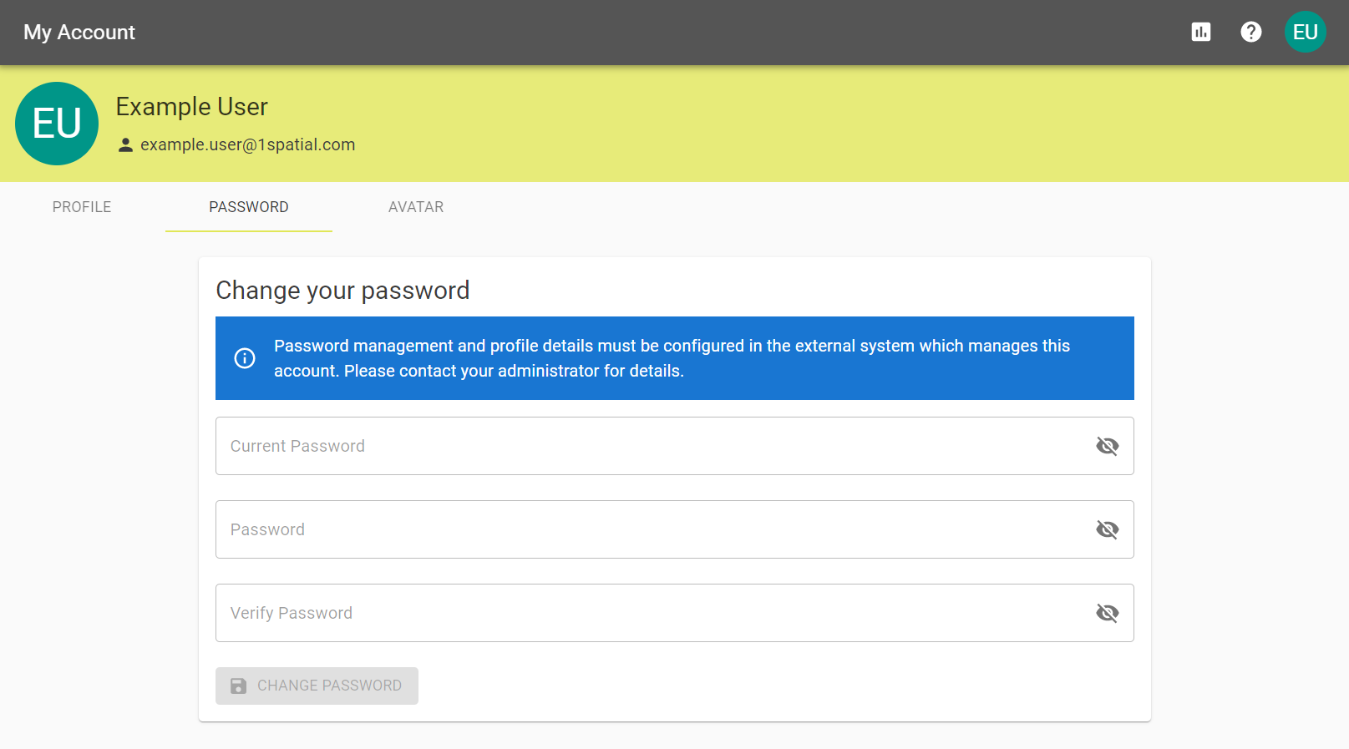
Task: Click the Change your password heading
Action: (342, 291)
